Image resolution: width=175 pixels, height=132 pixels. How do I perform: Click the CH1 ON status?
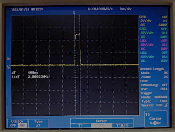164,17
